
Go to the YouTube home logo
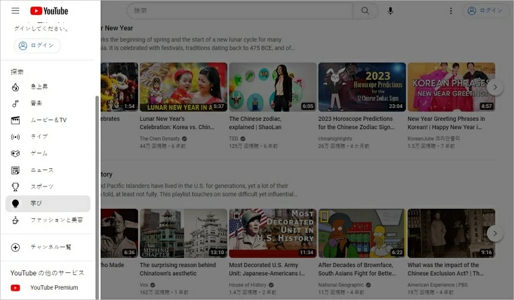pos(49,11)
